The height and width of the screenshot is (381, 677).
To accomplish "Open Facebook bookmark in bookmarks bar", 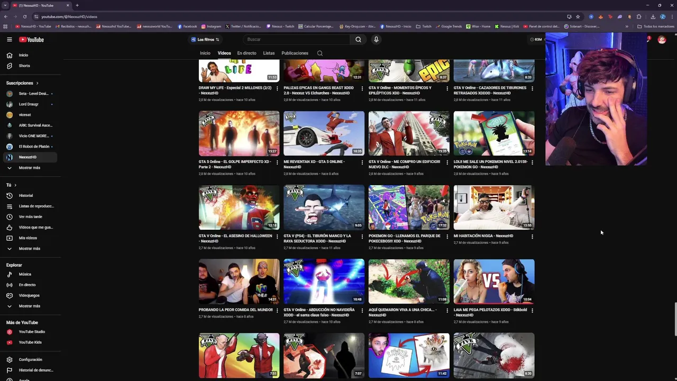I will 187,26.
